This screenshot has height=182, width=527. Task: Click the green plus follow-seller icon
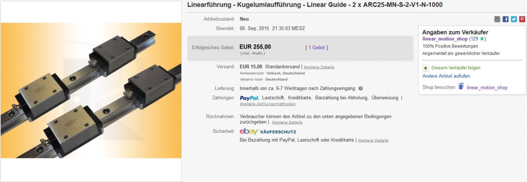pyautogui.click(x=426, y=68)
